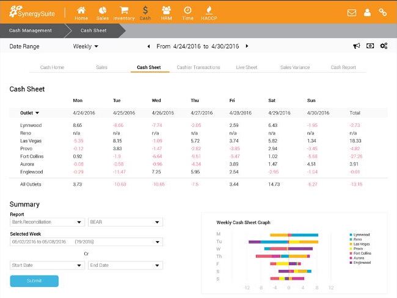Open the Bank Reconciliation report dropdown
The image size is (397, 298).
click(47, 222)
